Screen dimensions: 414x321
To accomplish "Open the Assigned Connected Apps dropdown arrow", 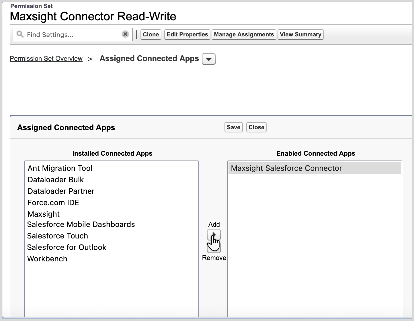I will (x=208, y=59).
